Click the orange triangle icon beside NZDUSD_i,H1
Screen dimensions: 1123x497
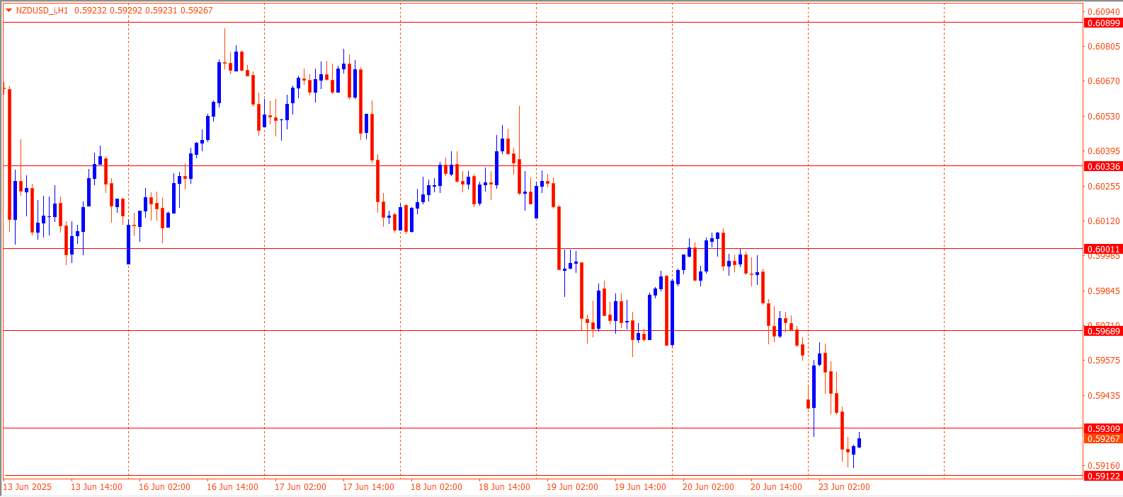(x=9, y=10)
